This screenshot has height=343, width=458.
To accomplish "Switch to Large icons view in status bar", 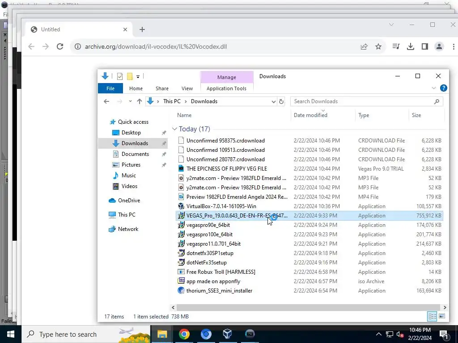I will click(442, 317).
